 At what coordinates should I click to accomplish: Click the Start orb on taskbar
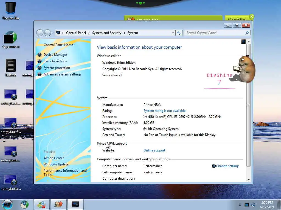click(7, 205)
